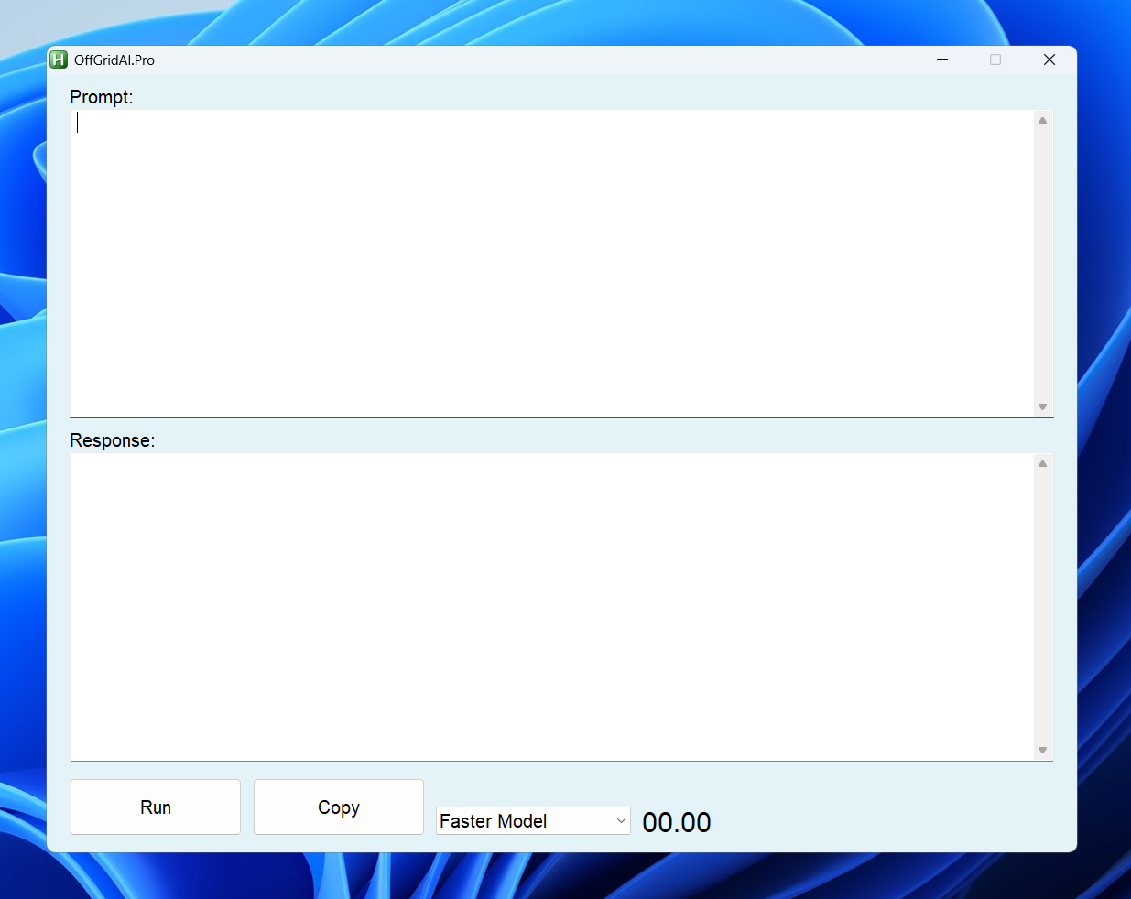Copy the response with the Copy button

pyautogui.click(x=339, y=807)
